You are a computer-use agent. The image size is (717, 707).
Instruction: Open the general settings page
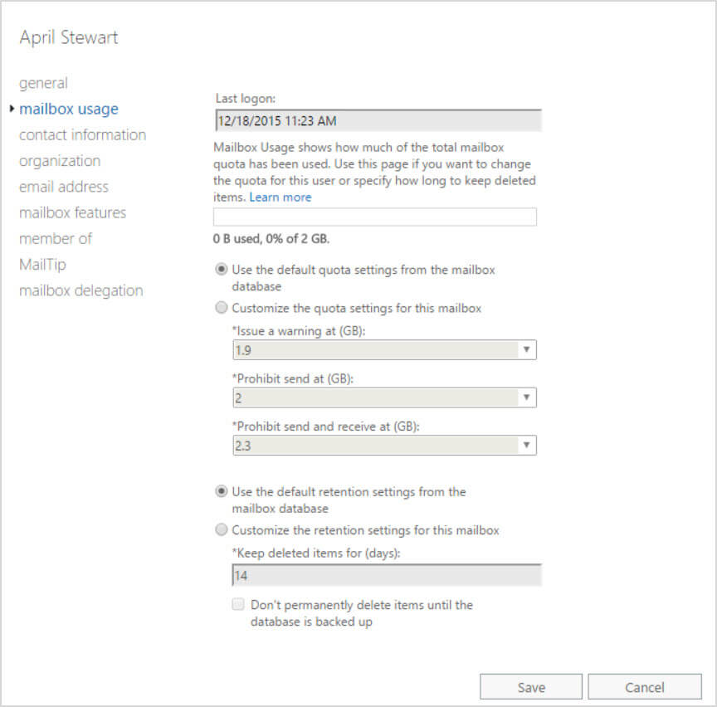43,83
